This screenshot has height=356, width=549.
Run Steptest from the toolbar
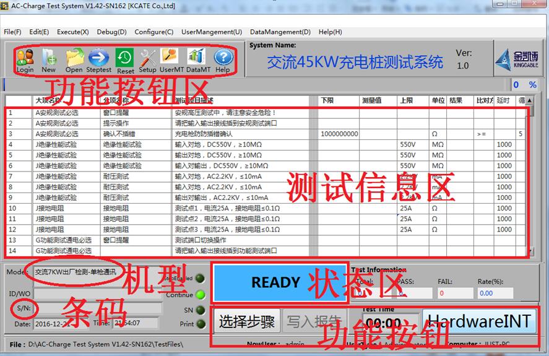(98, 59)
